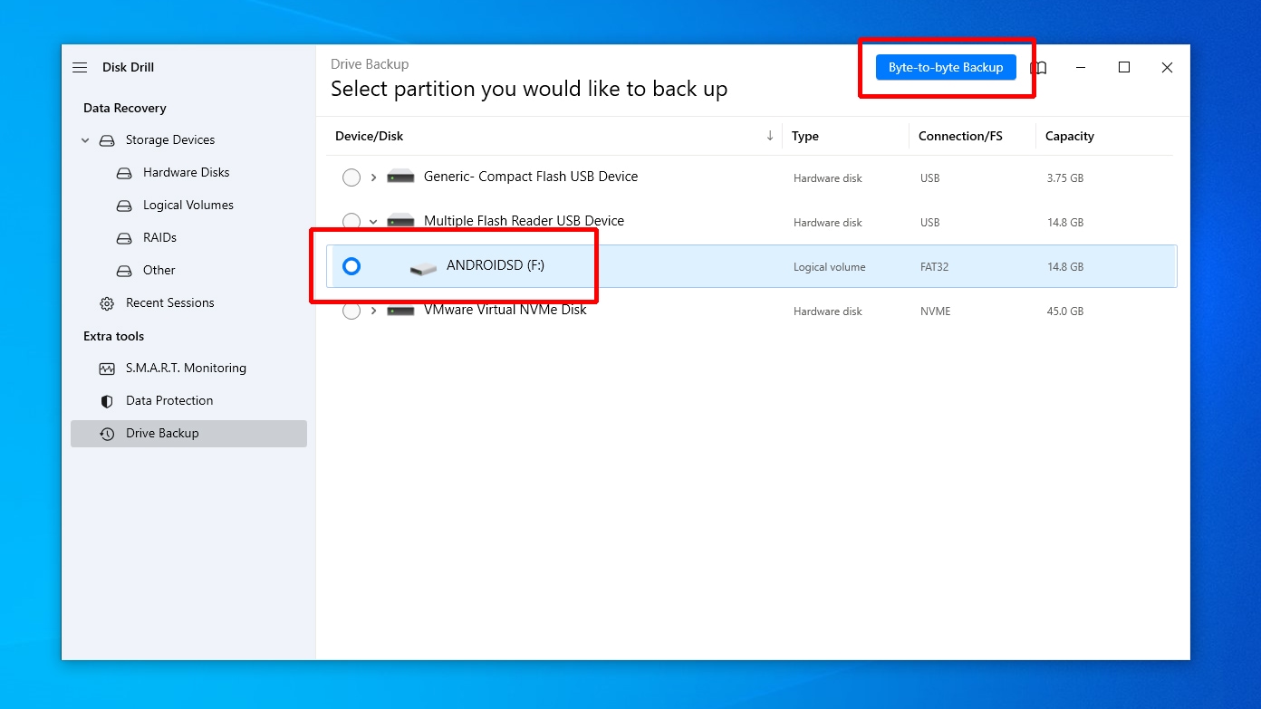Select the VMware Virtual NVMe Disk radio button

click(351, 311)
